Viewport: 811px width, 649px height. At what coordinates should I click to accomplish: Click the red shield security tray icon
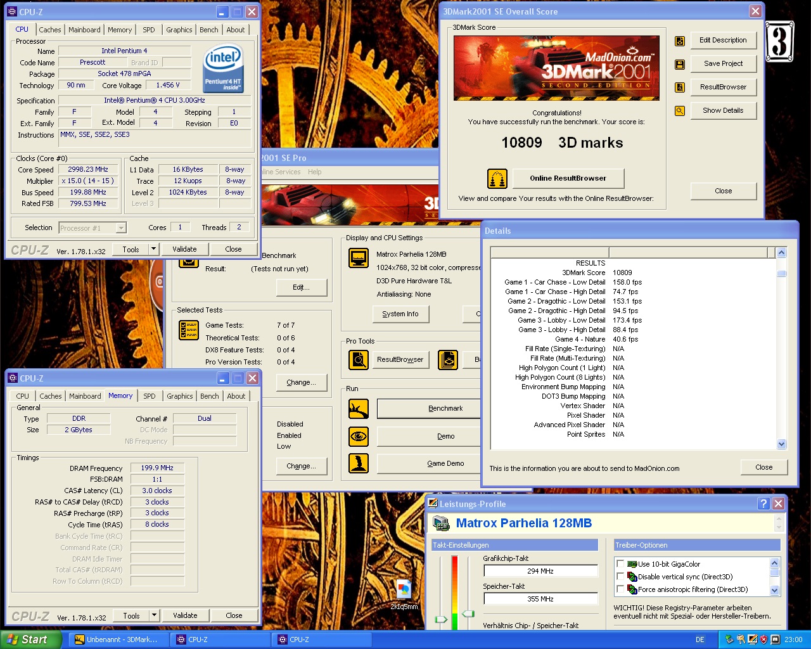(x=763, y=639)
